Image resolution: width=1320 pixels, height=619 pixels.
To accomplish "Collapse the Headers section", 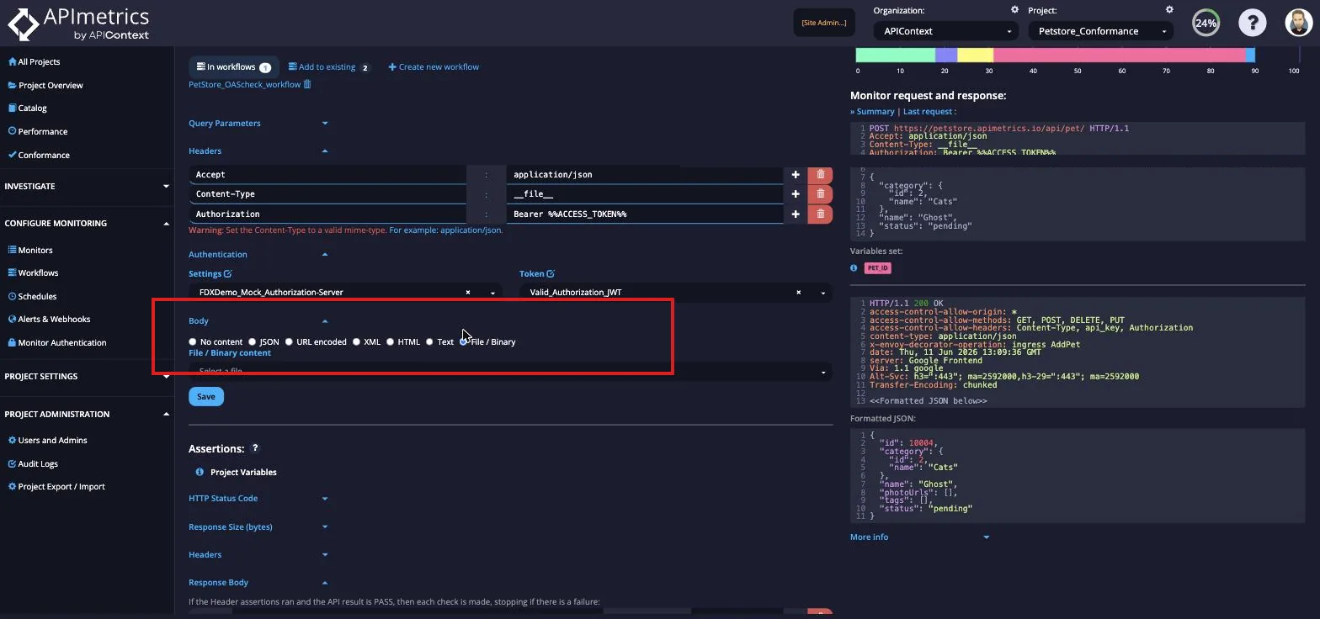I will coord(258,151).
